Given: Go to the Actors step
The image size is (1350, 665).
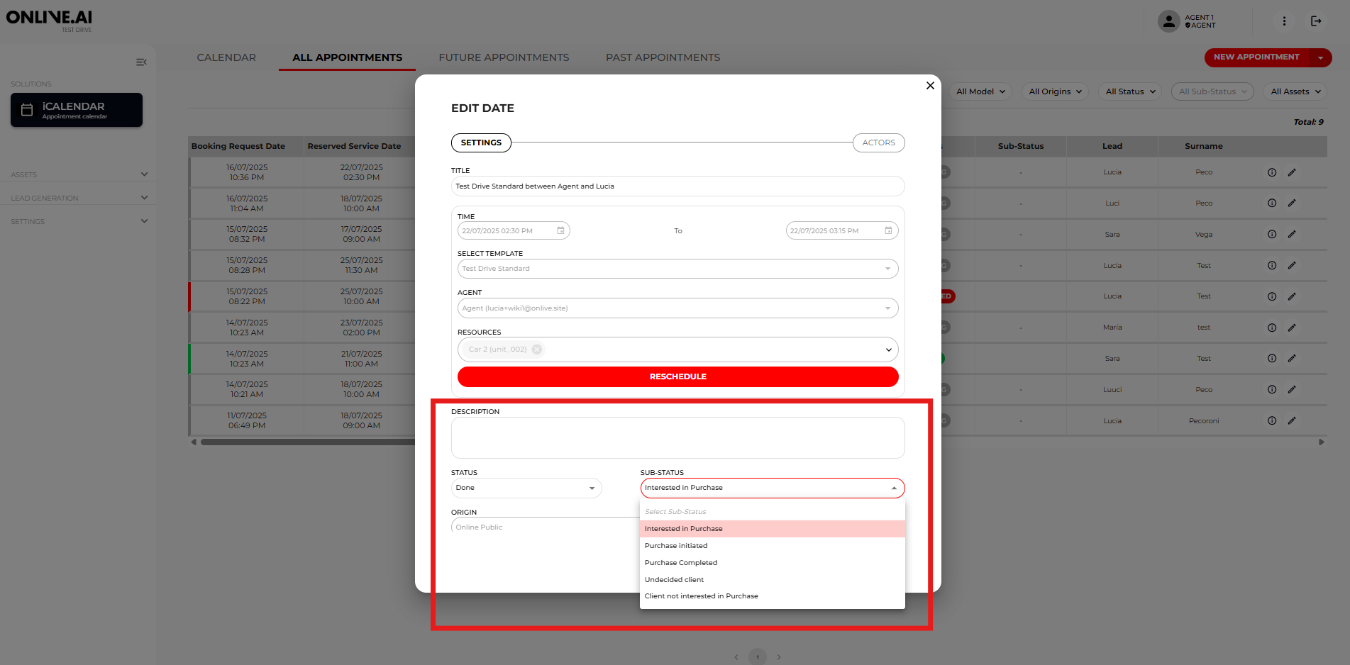Looking at the screenshot, I should [x=878, y=142].
